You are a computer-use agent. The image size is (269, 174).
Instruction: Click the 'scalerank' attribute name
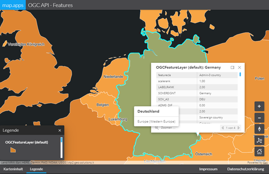(164, 81)
